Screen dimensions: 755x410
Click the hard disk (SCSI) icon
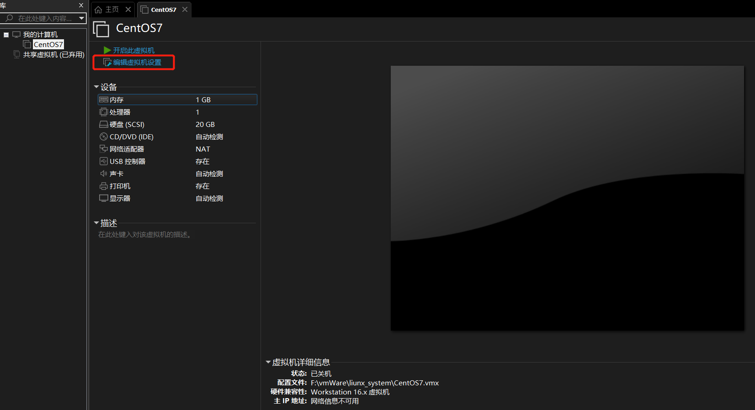coord(104,124)
